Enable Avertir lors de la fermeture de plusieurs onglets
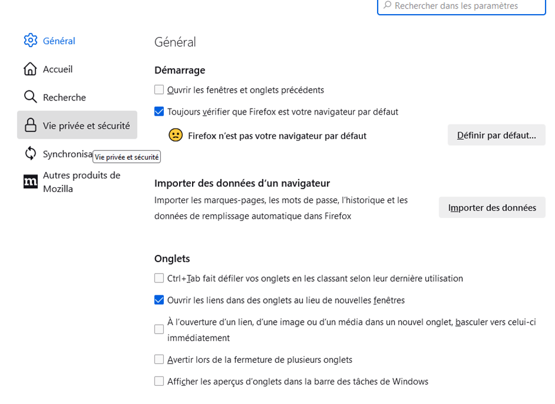Viewport: 555px width, 404px height. 159,359
